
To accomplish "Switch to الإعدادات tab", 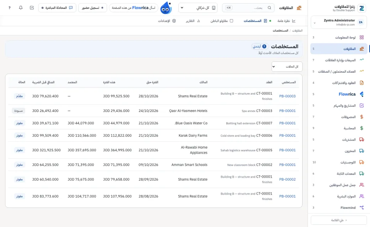I will click(167, 21).
